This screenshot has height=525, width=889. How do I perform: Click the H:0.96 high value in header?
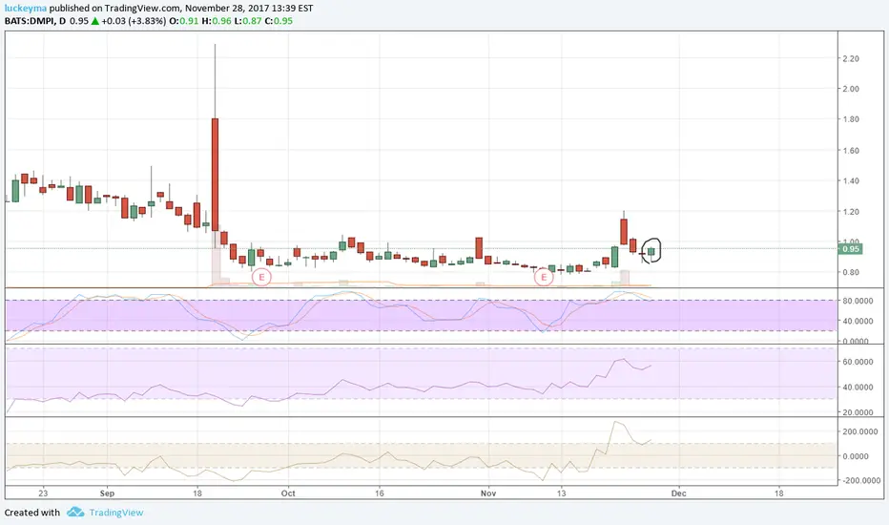coord(217,21)
